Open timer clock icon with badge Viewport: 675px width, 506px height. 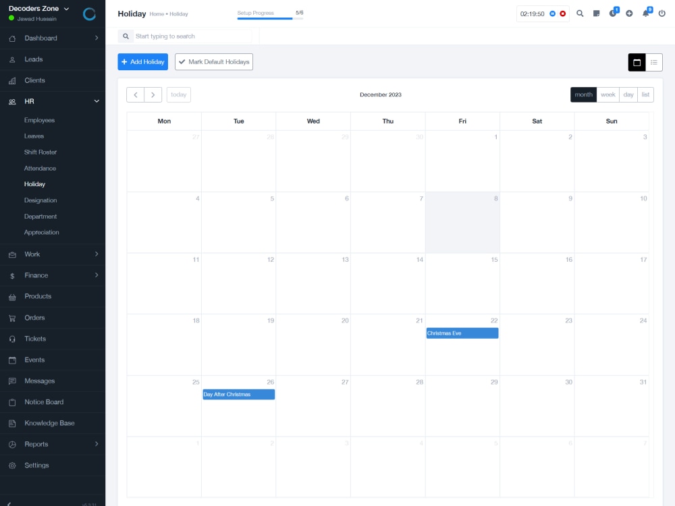[x=614, y=12]
